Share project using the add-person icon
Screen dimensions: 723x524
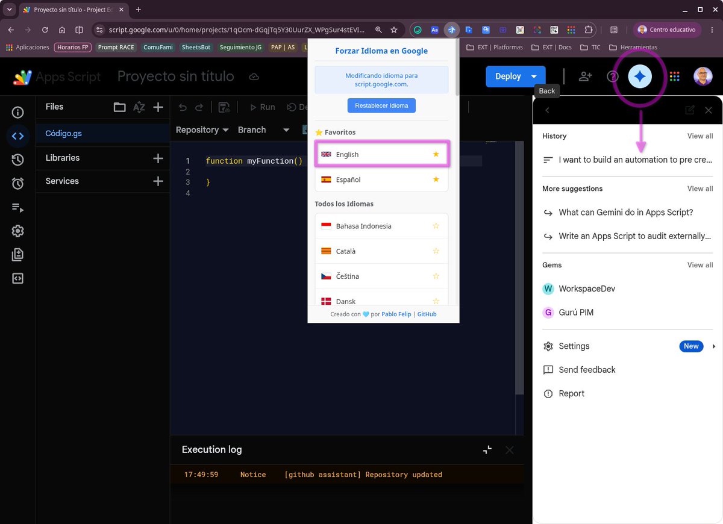click(585, 76)
